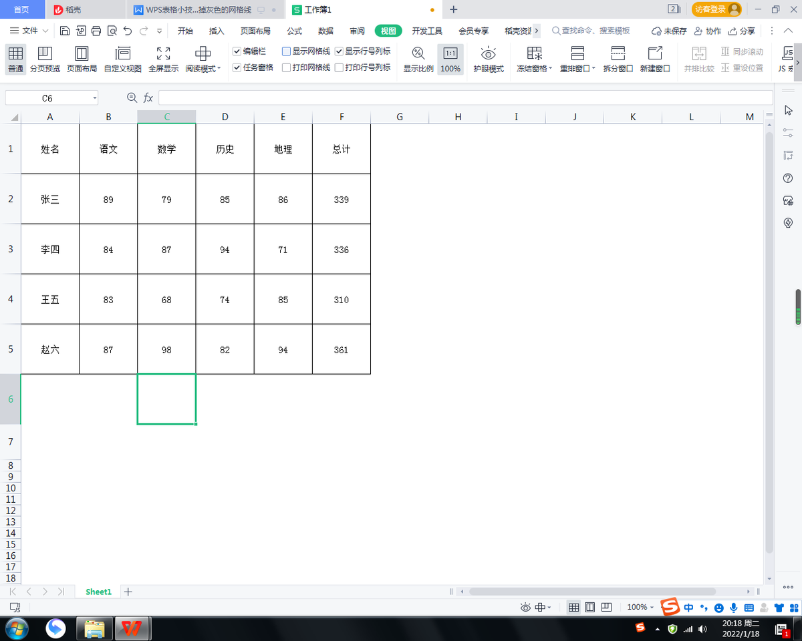This screenshot has width=802, height=641.
Task: Click the 协作 collaborate button
Action: [708, 31]
